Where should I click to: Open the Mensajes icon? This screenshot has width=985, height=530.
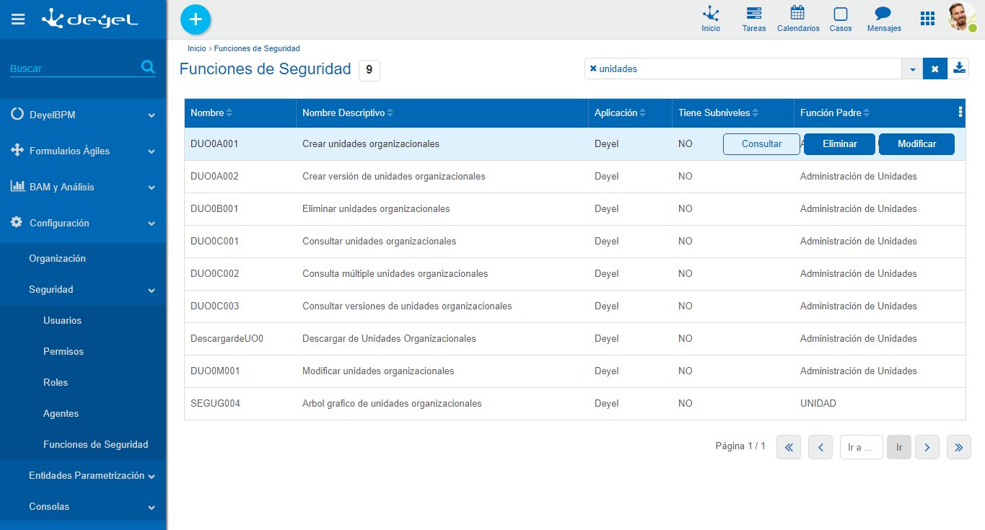884,19
